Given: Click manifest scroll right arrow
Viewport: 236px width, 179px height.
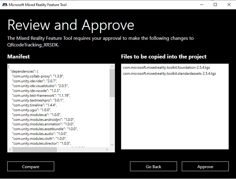Looking at the screenshot, I should click(x=107, y=149).
